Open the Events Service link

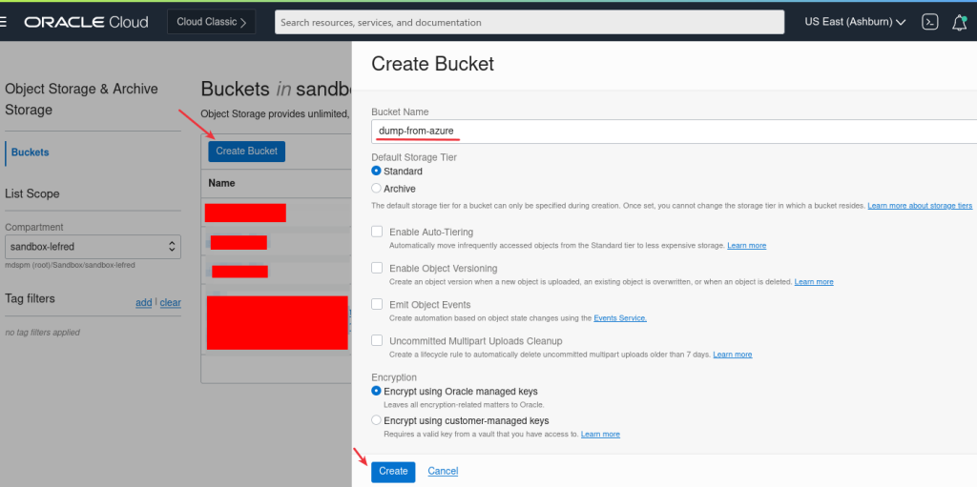620,317
